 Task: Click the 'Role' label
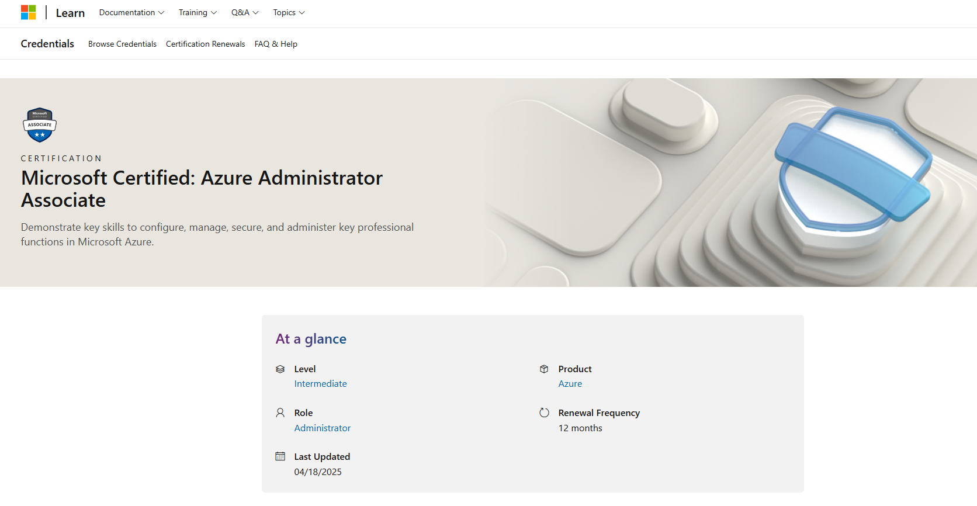[x=303, y=413]
